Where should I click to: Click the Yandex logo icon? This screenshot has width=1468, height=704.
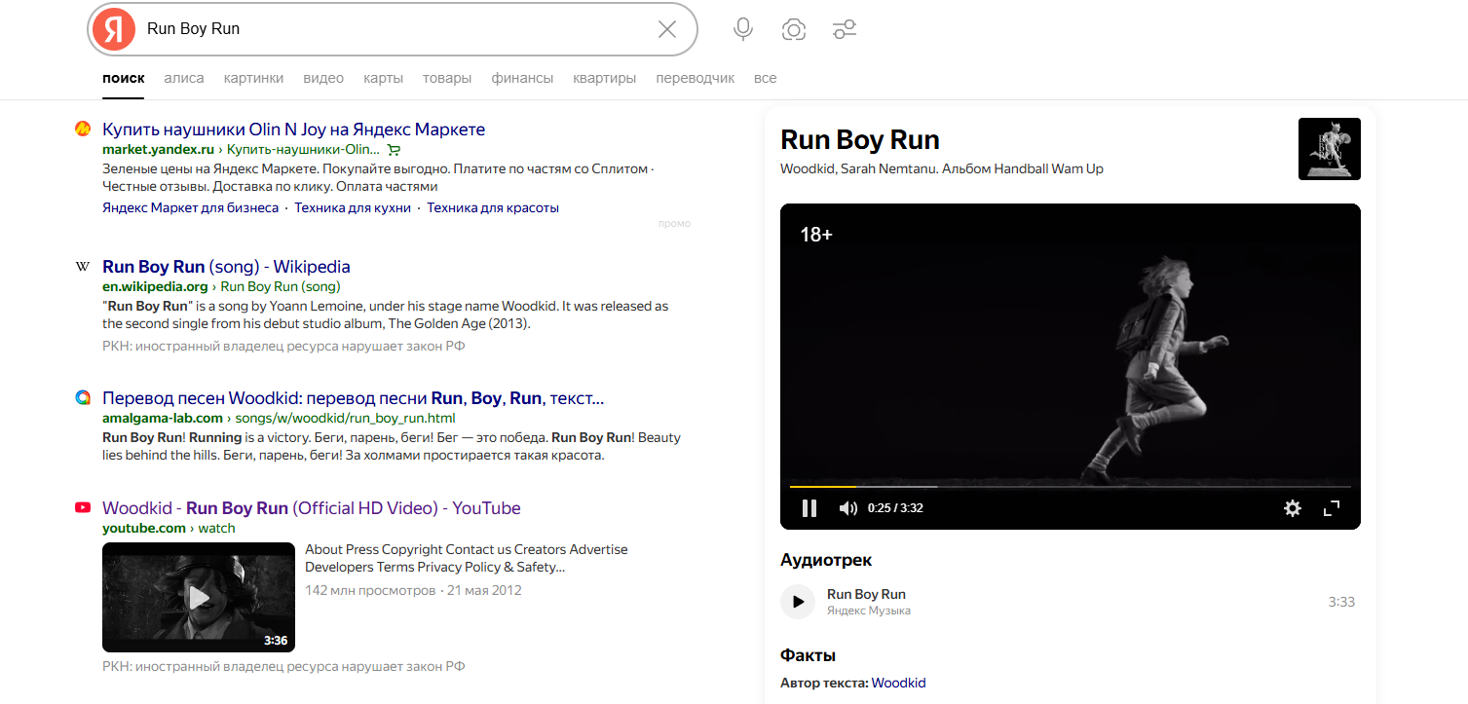tap(114, 29)
